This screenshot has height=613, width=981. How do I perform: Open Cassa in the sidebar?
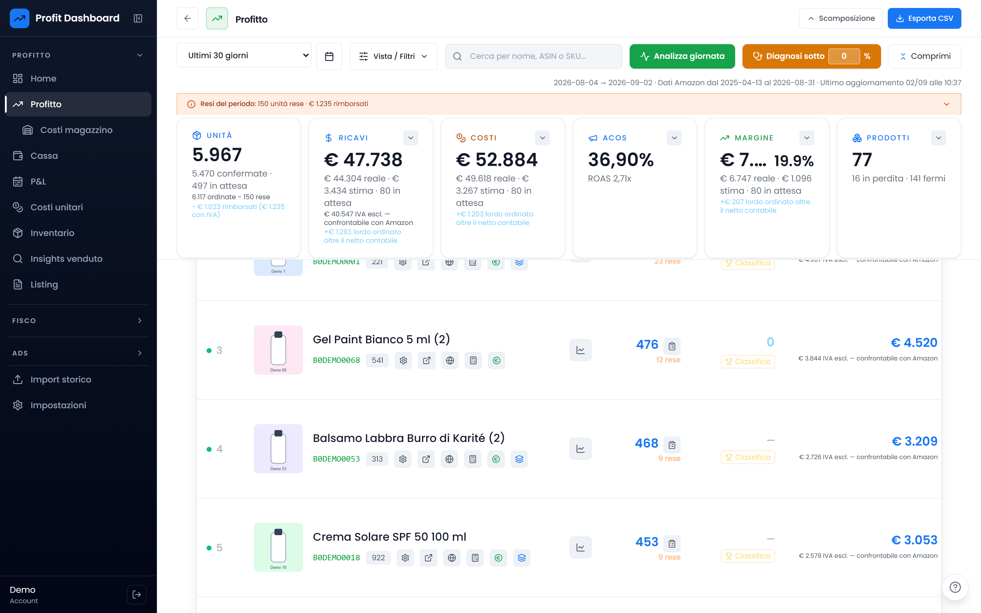coord(78,156)
